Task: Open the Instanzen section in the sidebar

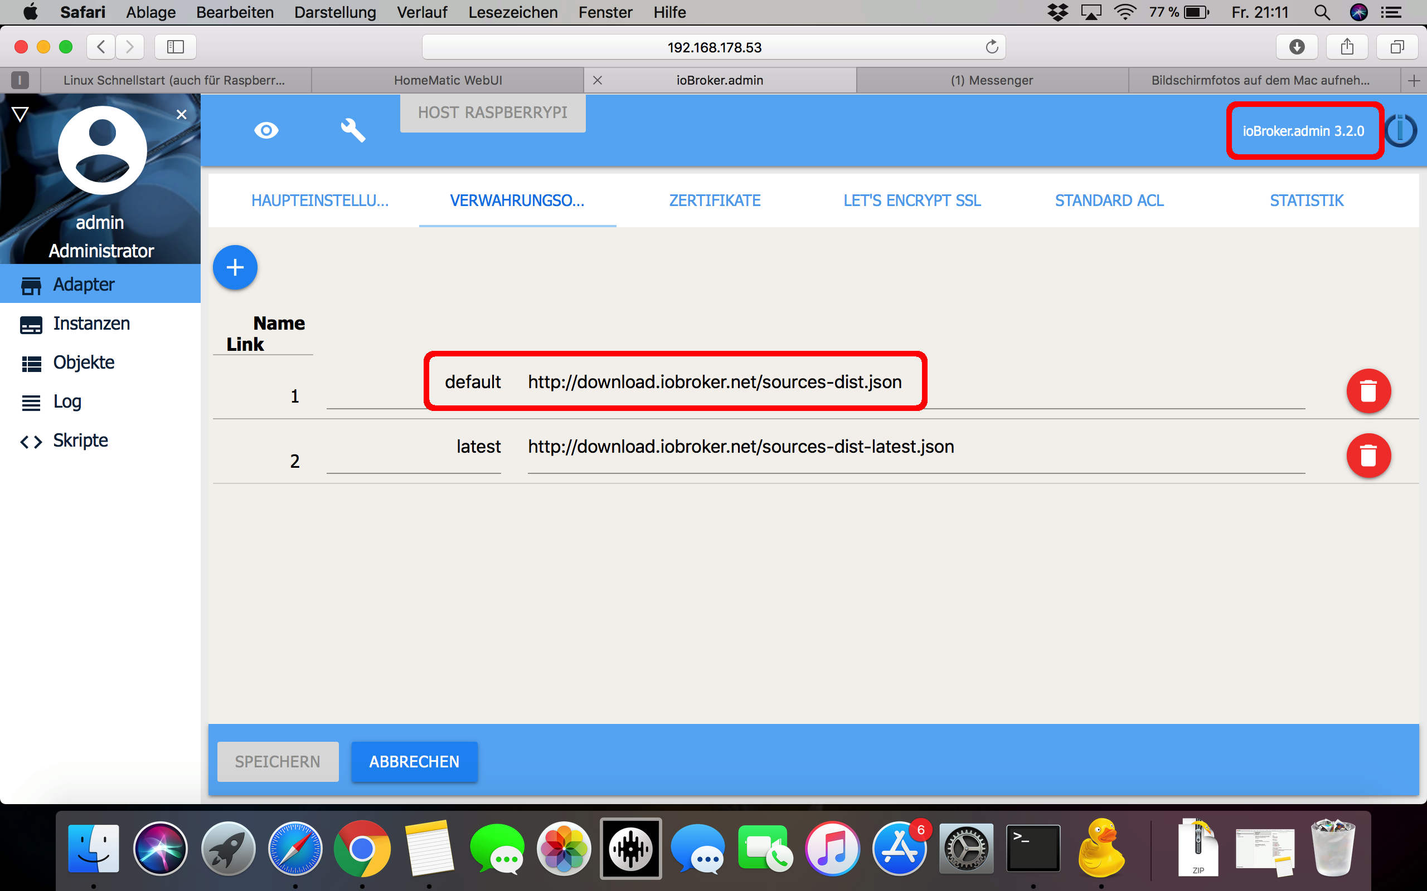Action: click(x=91, y=323)
